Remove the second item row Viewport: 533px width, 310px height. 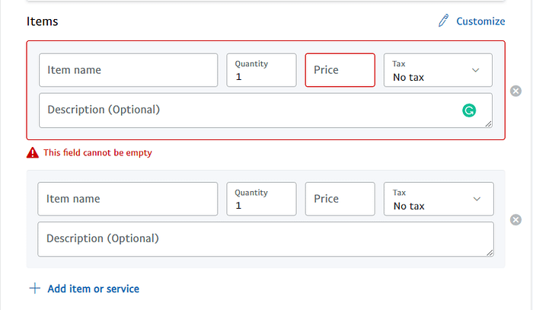point(515,219)
